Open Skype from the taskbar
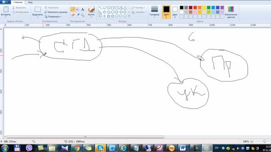 pos(100,148)
